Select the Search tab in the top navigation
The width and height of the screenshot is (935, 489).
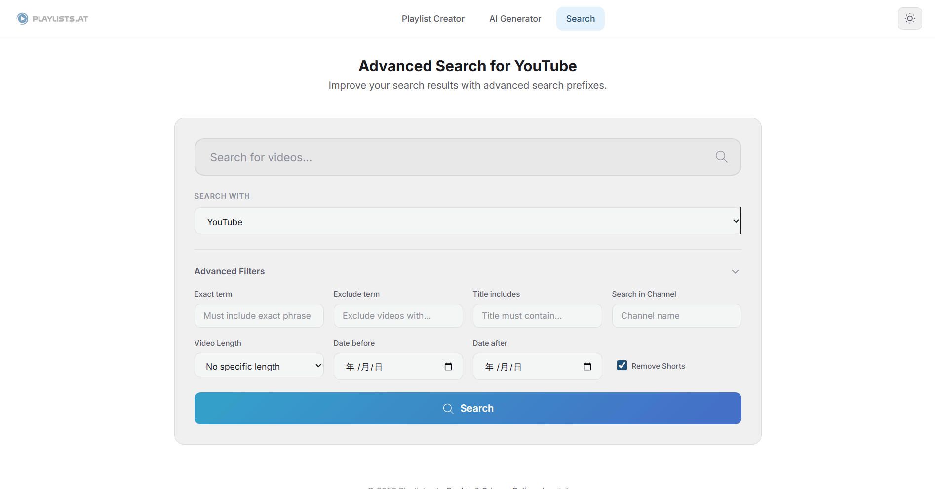580,19
